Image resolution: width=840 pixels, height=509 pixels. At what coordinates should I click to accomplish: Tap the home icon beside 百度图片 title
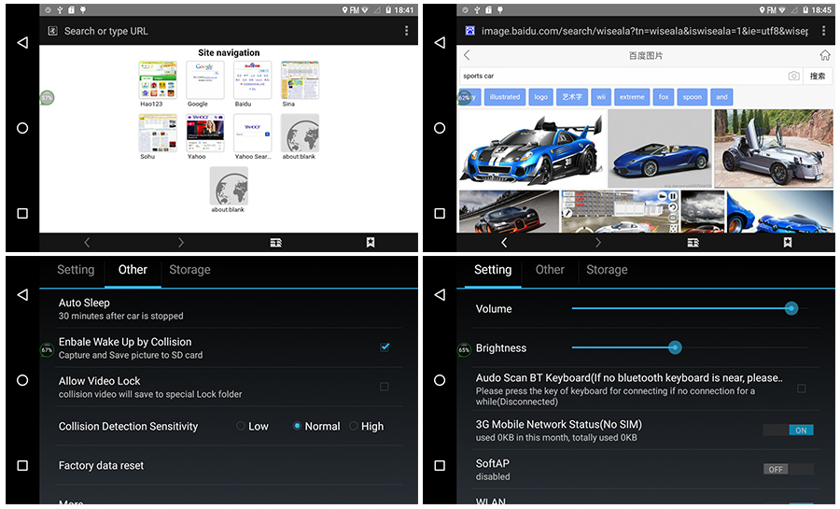click(824, 55)
